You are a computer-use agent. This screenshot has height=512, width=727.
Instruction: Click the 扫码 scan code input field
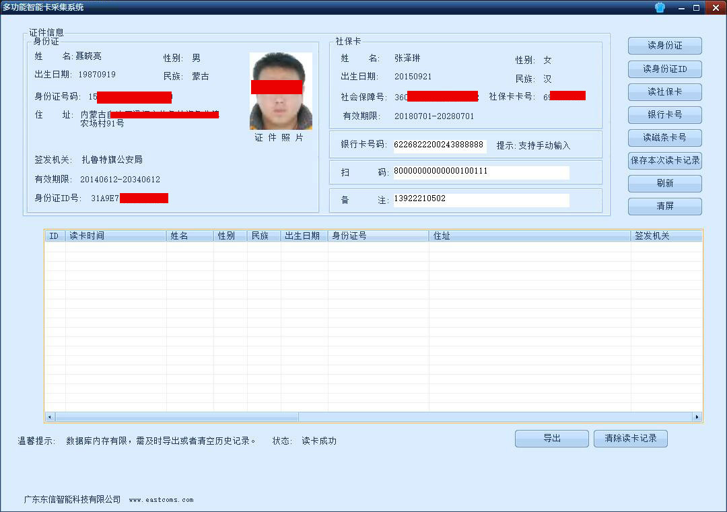tap(481, 172)
